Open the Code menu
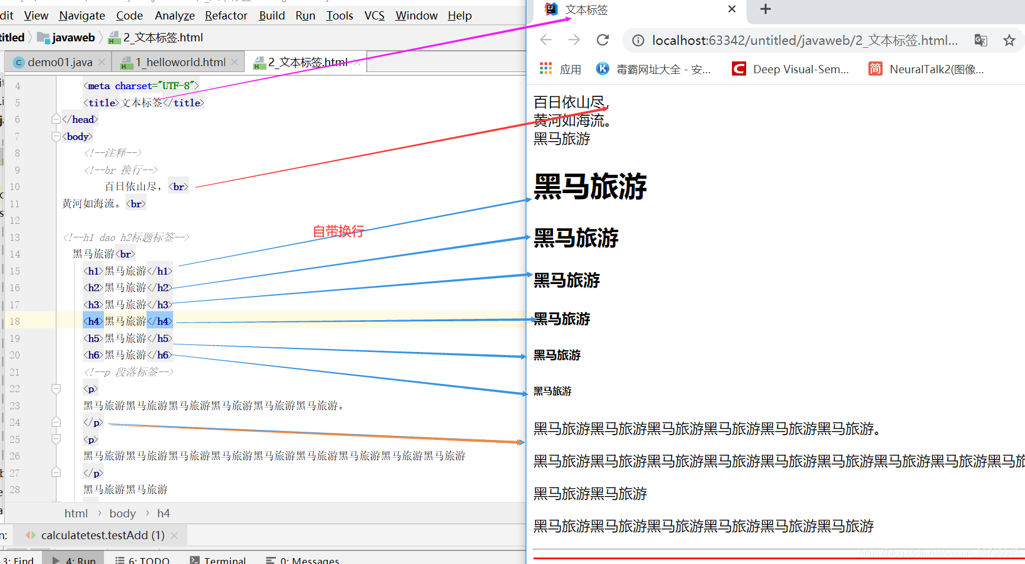The height and width of the screenshot is (564, 1025). click(x=129, y=15)
